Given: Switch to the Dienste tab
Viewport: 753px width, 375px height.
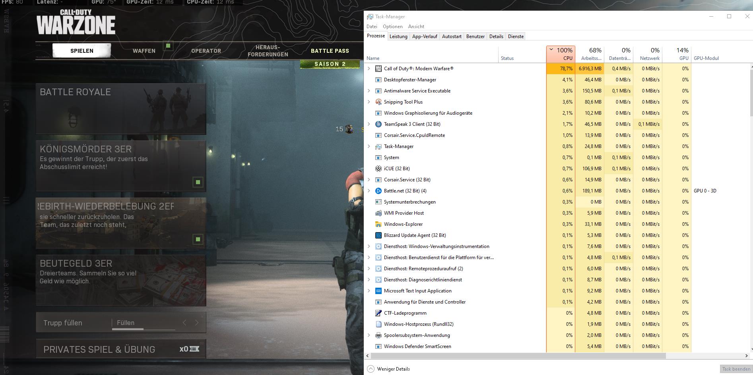Looking at the screenshot, I should coord(516,37).
